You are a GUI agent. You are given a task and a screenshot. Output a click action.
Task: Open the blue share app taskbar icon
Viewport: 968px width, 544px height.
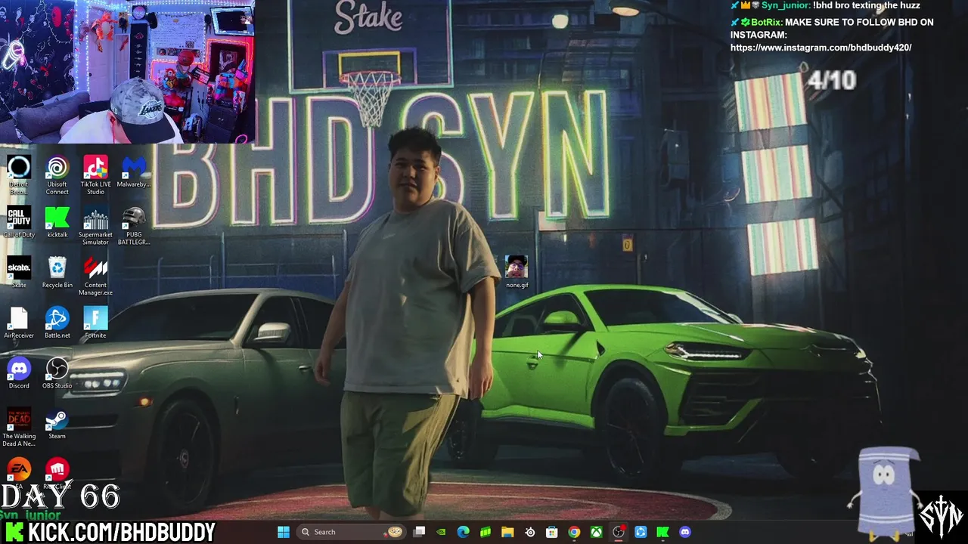click(x=641, y=532)
